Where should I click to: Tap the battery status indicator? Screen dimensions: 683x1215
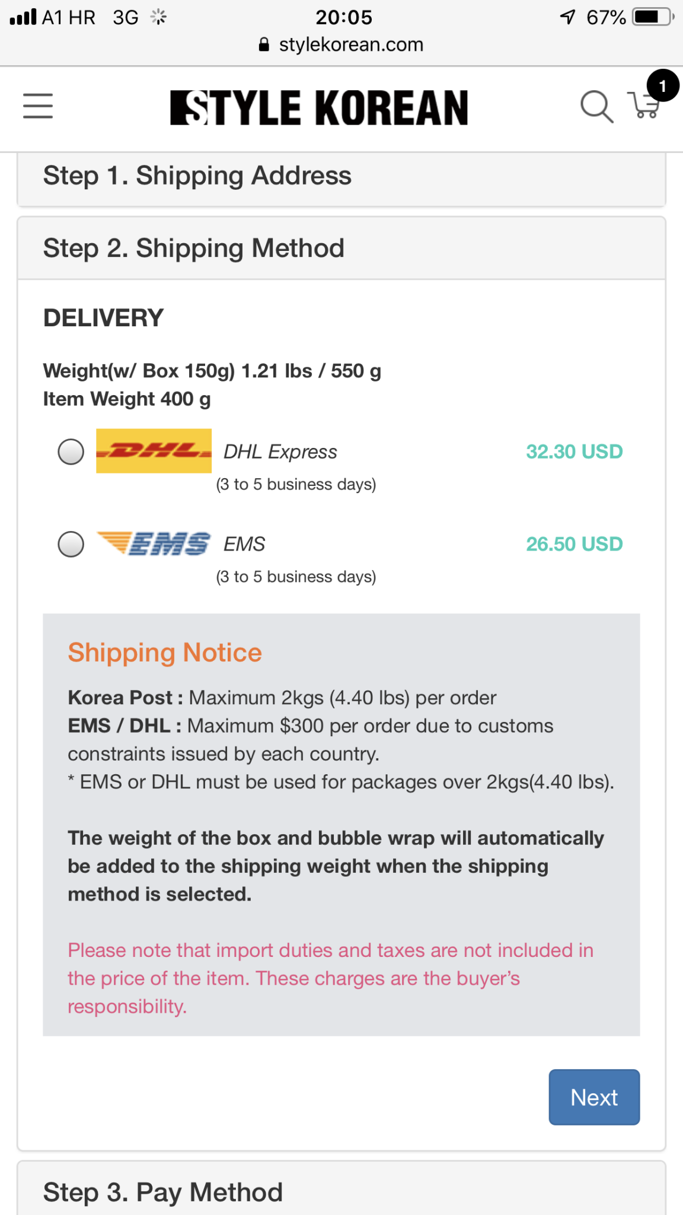652,17
